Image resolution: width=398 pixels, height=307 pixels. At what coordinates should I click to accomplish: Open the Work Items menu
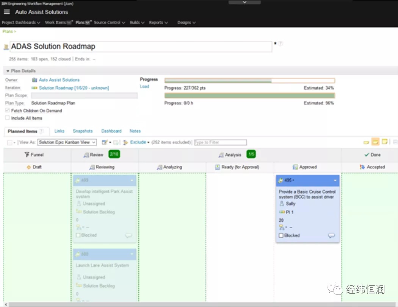pos(59,23)
